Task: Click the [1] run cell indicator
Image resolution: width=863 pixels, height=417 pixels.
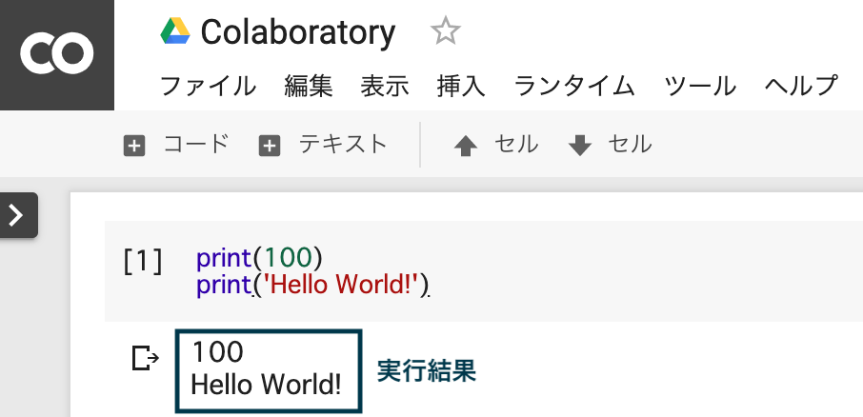Action: coord(143,261)
